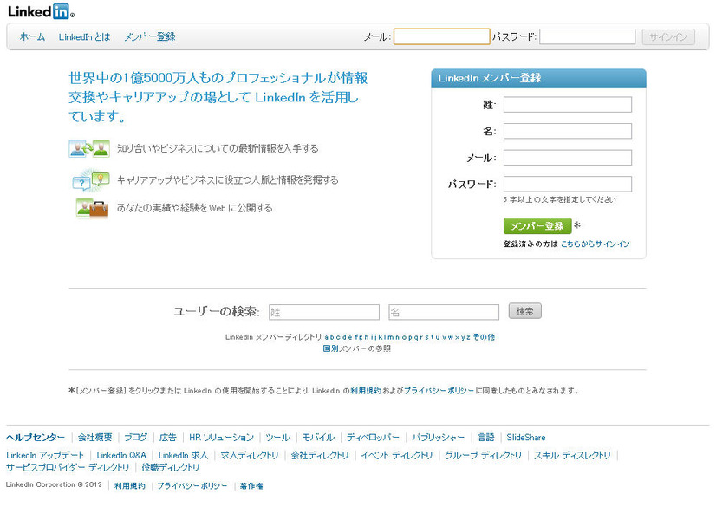Click the サインイン button
The image size is (716, 507).
coord(668,37)
